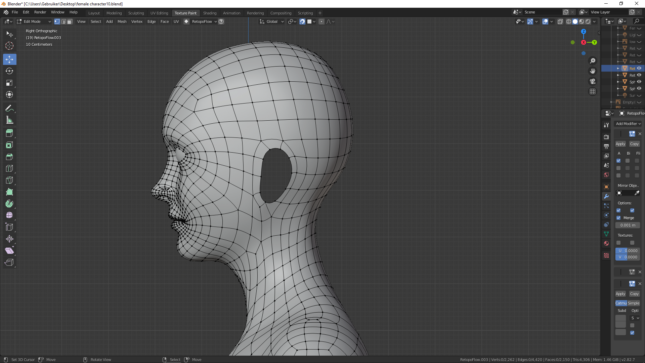Open the Mesh menu
This screenshot has height=363, width=645.
[x=122, y=22]
